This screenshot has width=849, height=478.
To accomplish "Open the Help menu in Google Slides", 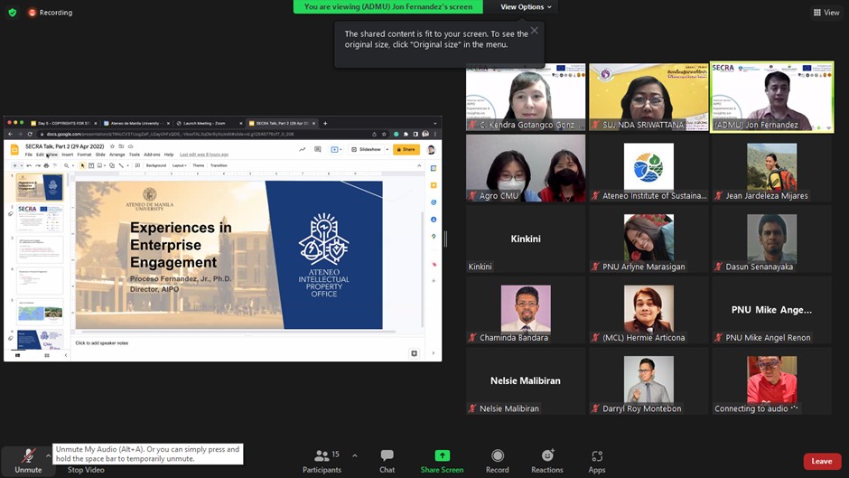I will point(169,155).
